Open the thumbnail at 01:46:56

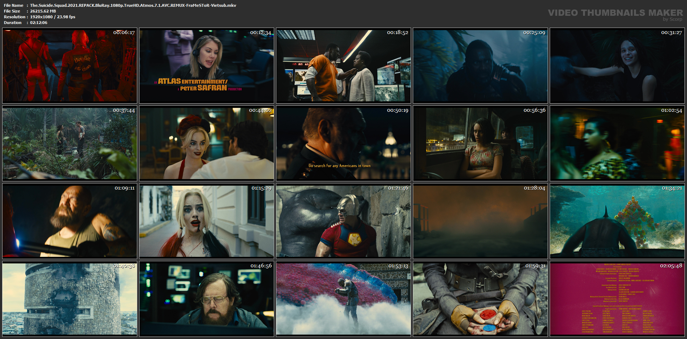[x=206, y=299]
